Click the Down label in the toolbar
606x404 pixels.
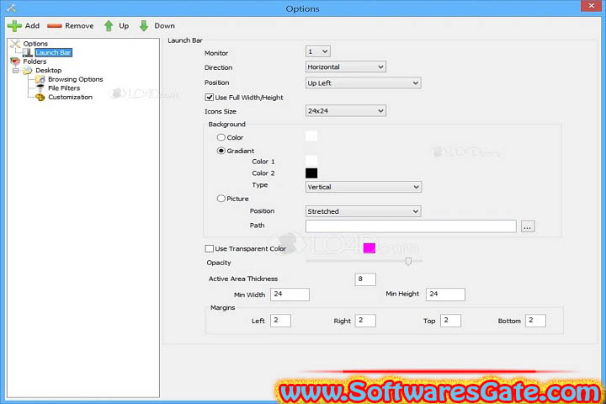[165, 26]
